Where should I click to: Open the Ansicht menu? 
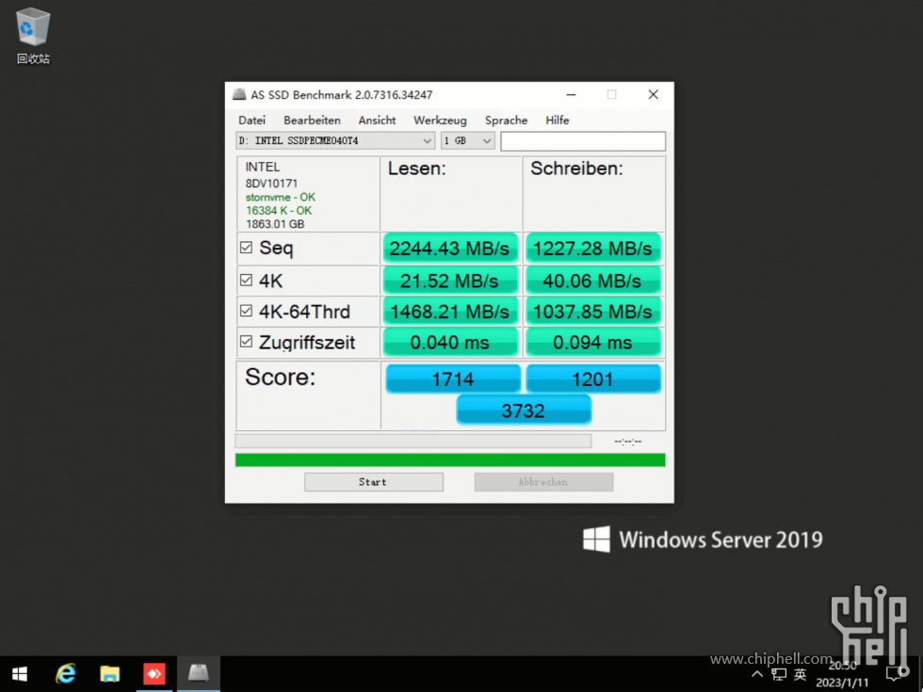coord(377,121)
